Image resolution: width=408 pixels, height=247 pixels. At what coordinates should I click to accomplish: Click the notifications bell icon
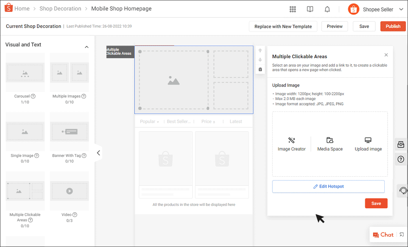[327, 9]
